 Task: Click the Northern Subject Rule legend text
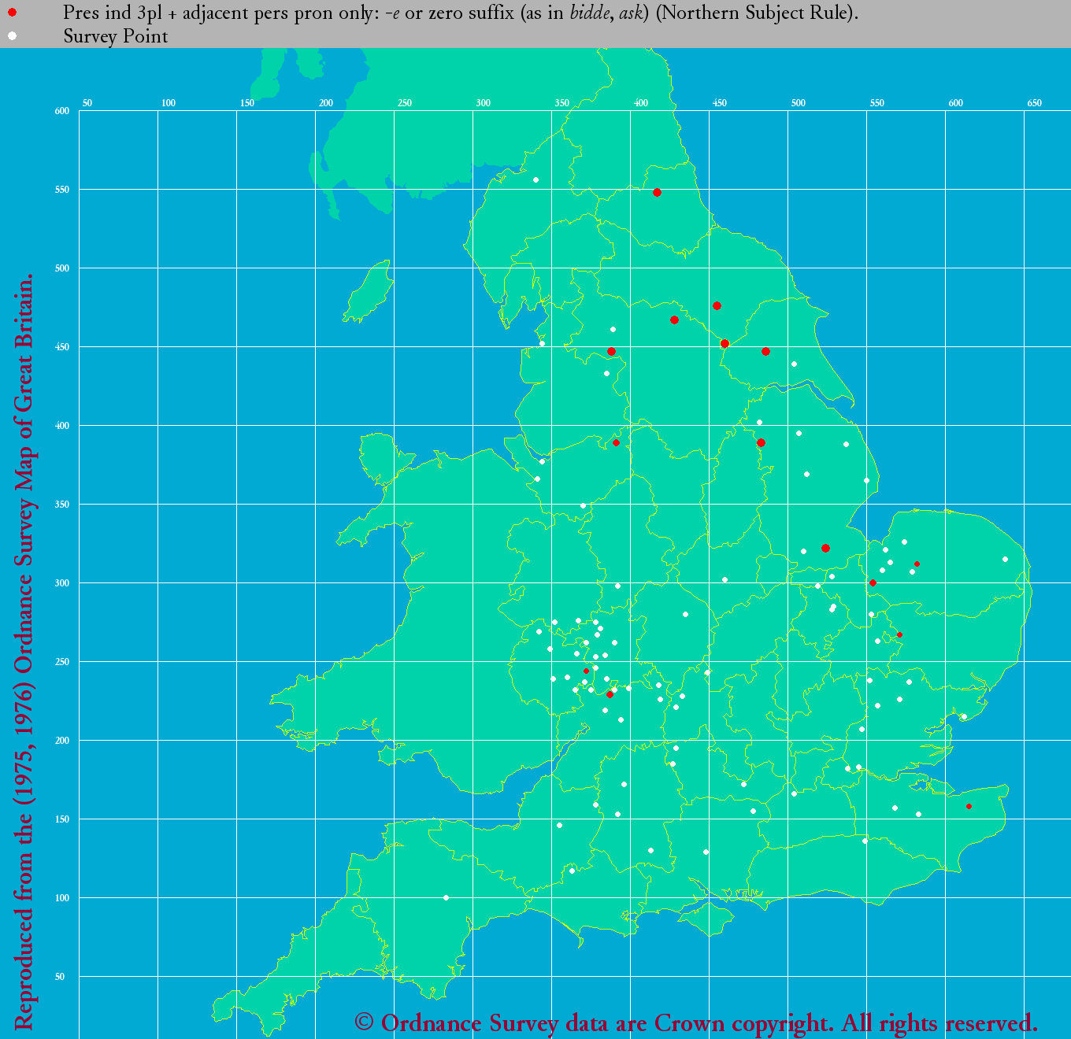click(x=461, y=13)
